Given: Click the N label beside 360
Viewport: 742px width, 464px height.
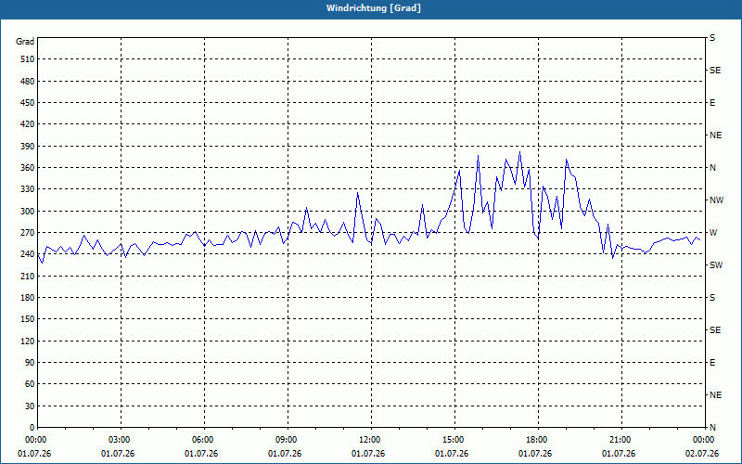Looking at the screenshot, I should pos(712,168).
